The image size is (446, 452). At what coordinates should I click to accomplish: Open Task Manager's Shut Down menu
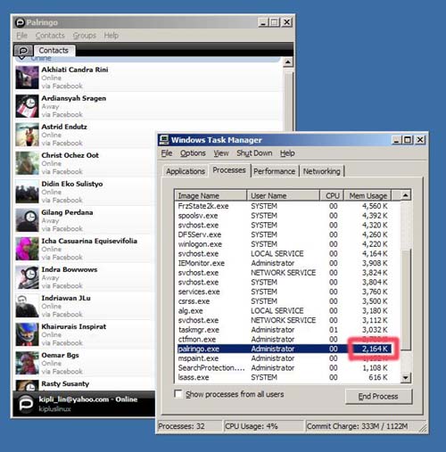click(x=254, y=153)
